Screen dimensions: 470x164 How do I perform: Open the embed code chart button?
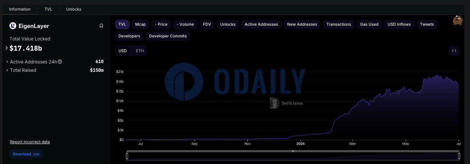pos(454,51)
